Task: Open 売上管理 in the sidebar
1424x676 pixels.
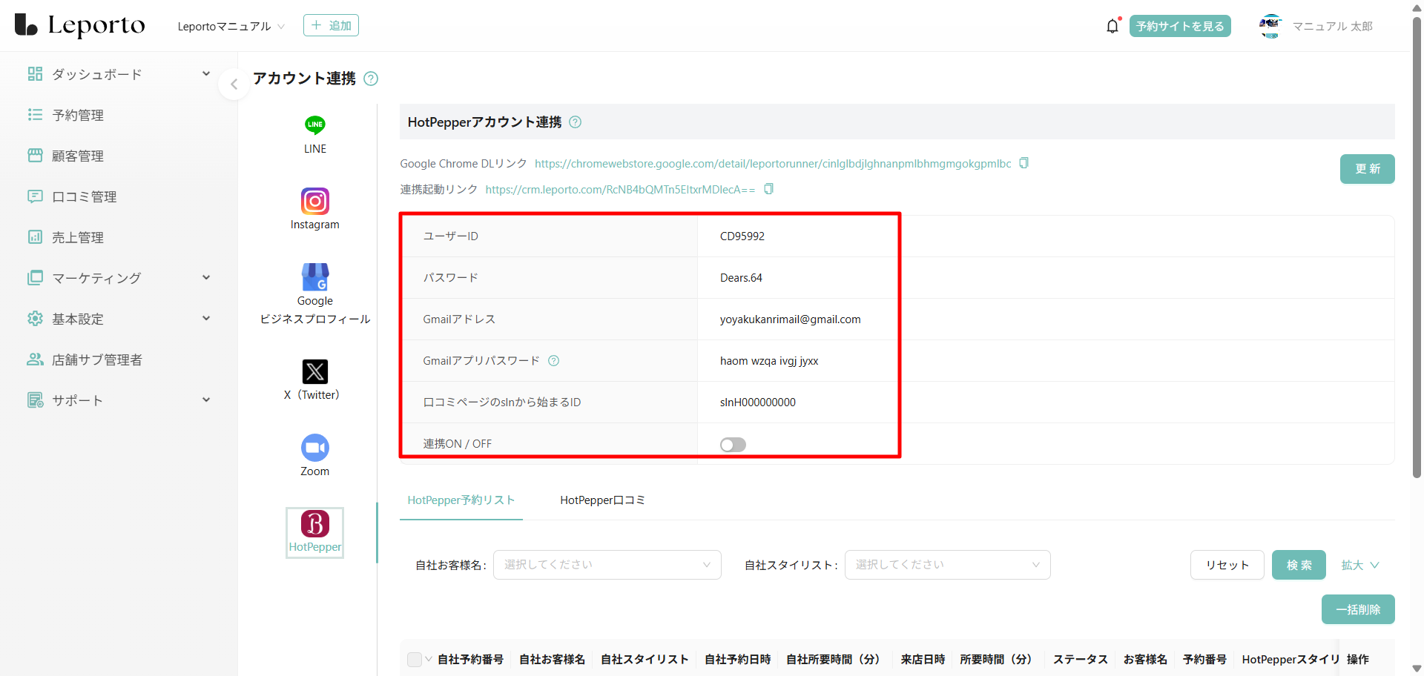Action: click(78, 237)
